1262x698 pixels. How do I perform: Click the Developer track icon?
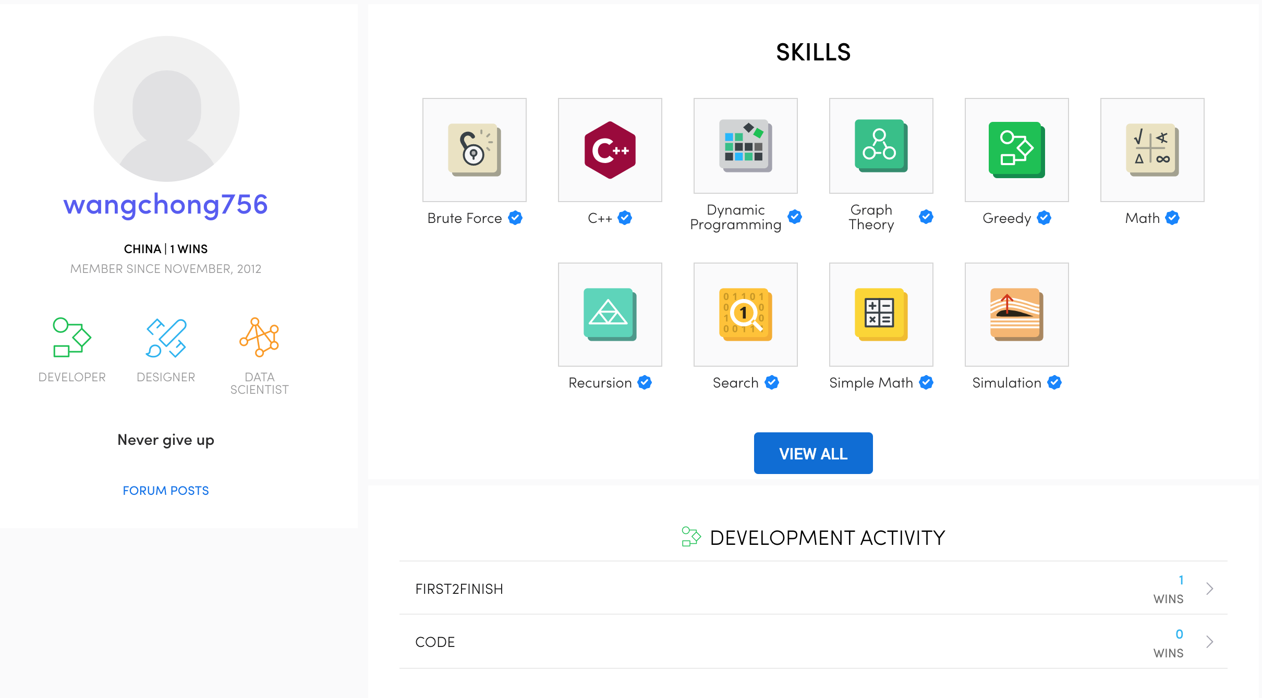[72, 338]
